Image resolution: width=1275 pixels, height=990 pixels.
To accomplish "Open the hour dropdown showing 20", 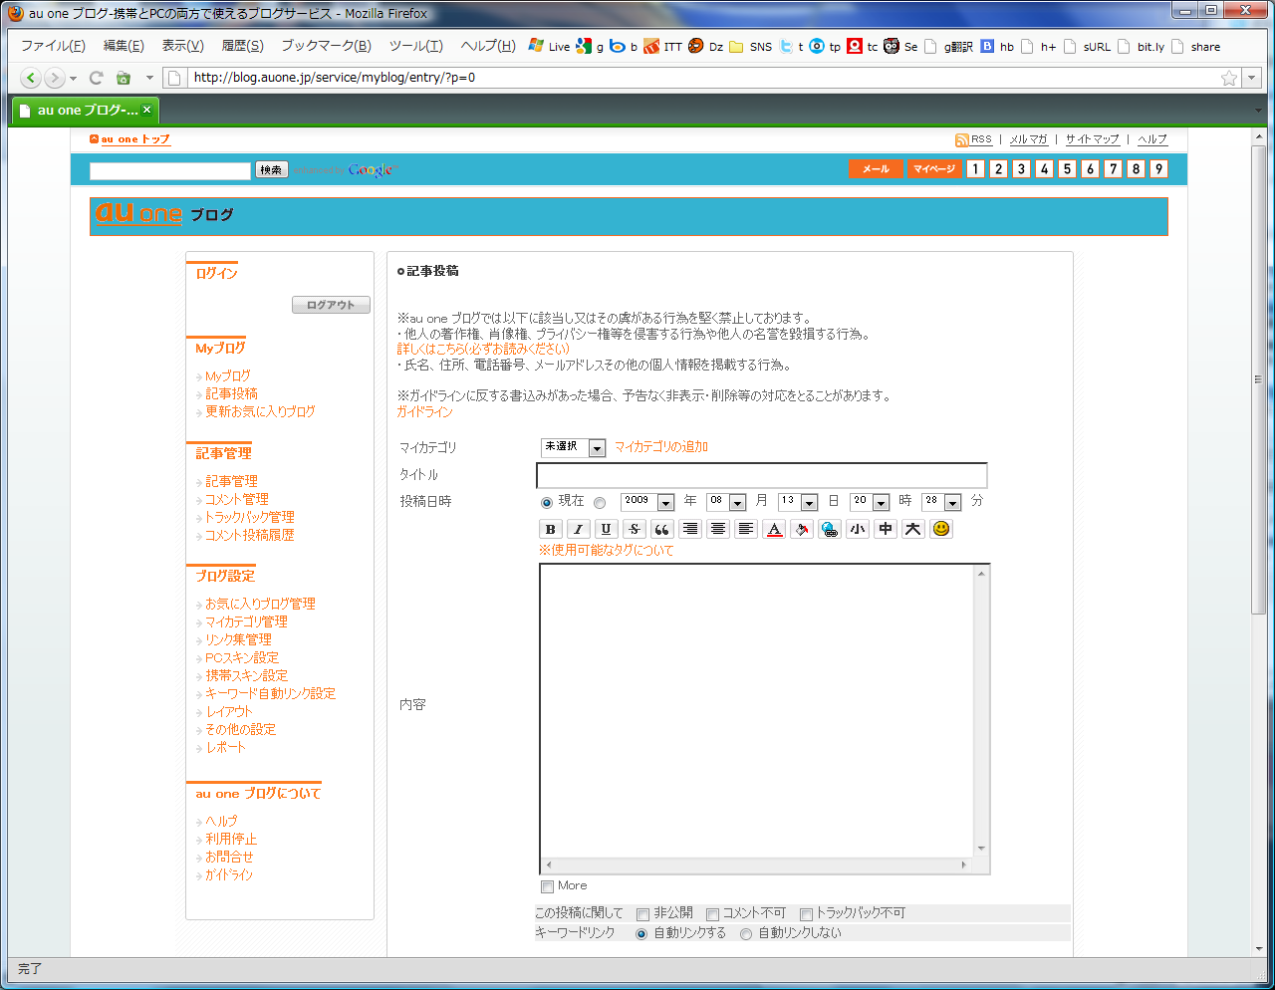I will pos(870,502).
